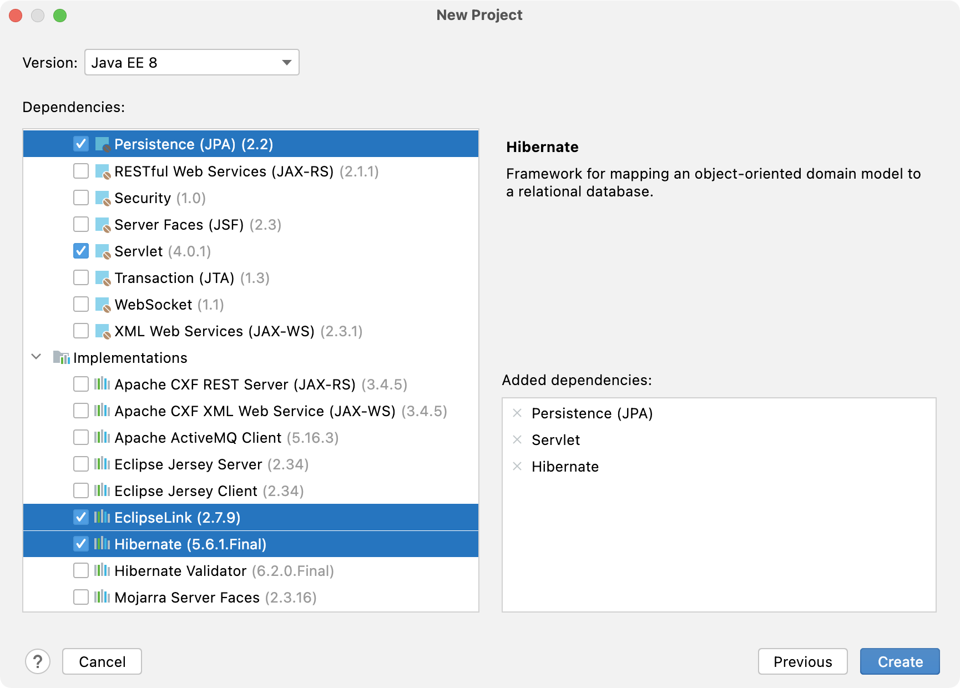The image size is (960, 688).
Task: Remove Servlet from added dependencies
Action: [x=517, y=439]
